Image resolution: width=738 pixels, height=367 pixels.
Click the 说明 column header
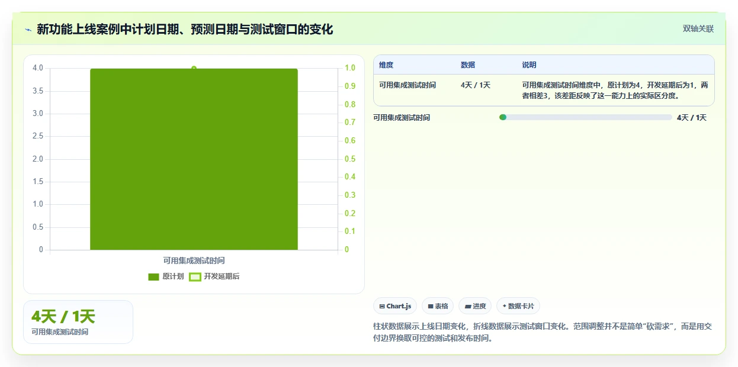[x=529, y=65]
